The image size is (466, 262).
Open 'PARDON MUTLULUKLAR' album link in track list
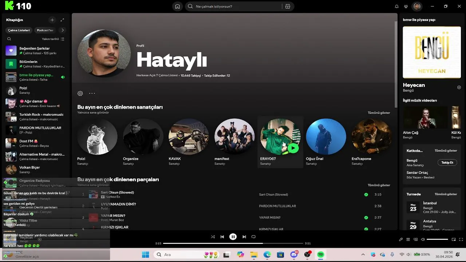277,206
